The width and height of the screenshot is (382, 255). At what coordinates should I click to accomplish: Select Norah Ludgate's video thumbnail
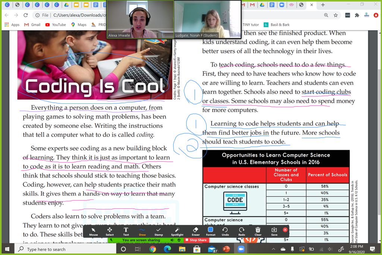click(x=207, y=19)
